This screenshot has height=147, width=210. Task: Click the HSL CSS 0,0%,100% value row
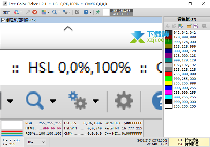point(83,123)
